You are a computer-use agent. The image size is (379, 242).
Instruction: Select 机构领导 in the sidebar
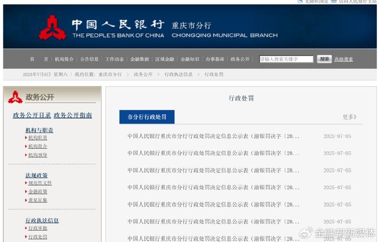(38, 155)
